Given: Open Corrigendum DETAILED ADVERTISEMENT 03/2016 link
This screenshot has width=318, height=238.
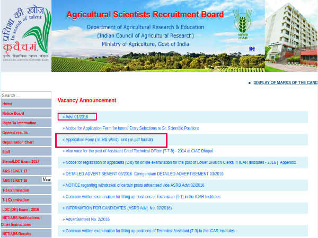Looking at the screenshot, I should click(x=179, y=174).
